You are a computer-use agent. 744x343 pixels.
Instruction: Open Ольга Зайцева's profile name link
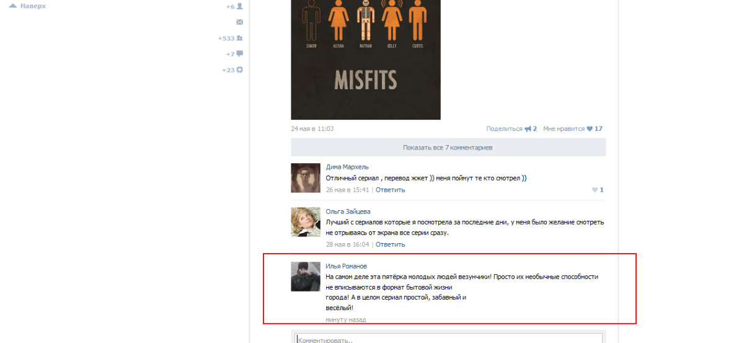pos(348,212)
